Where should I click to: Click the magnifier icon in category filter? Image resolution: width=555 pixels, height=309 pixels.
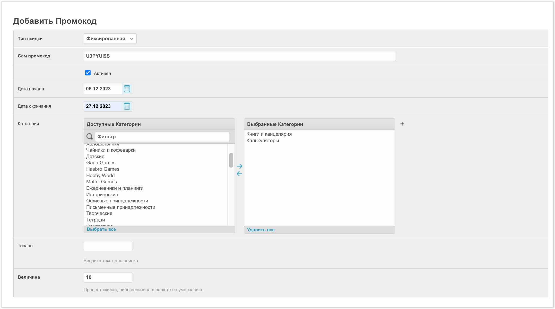click(90, 136)
